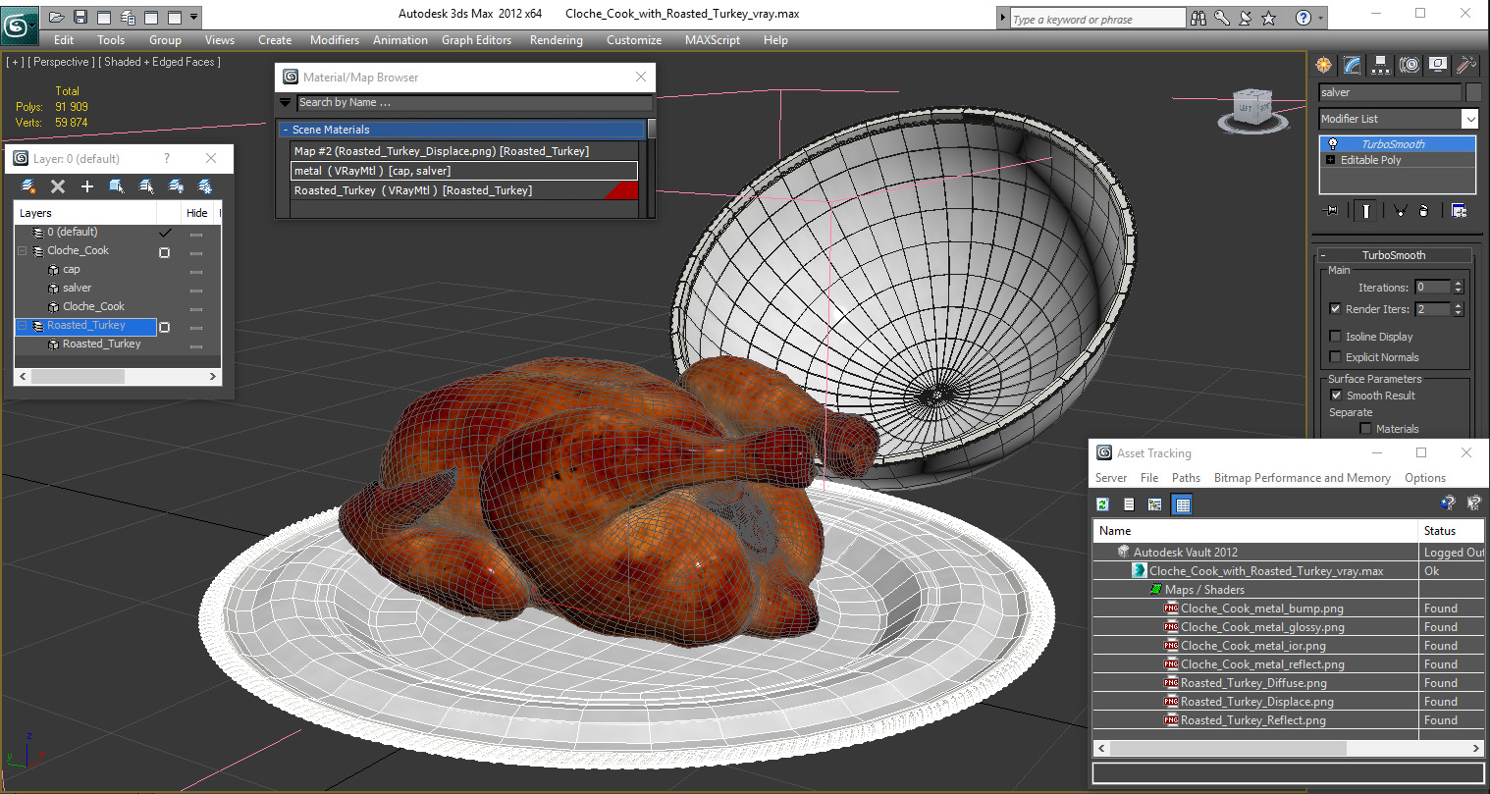The height and width of the screenshot is (794, 1490).
Task: Click Highlight Selected Objects' Layers icon
Action: (146, 185)
